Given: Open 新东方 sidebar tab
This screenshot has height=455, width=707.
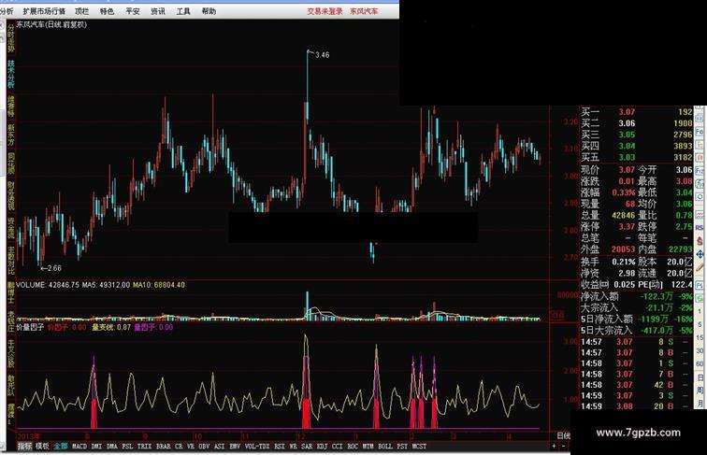Looking at the screenshot, I should [x=11, y=136].
